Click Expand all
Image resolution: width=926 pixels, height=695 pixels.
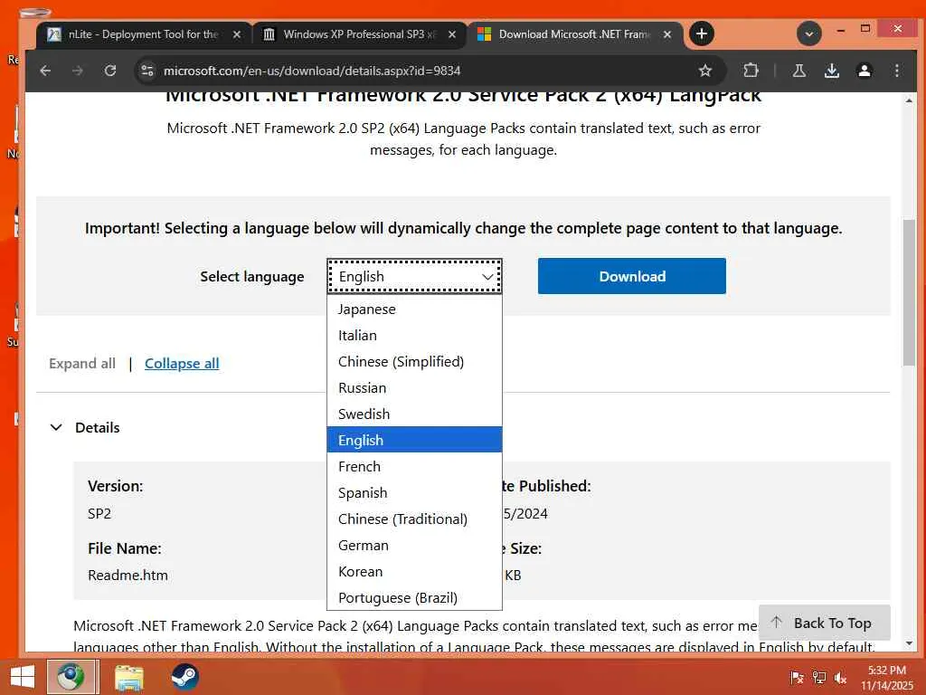point(82,364)
